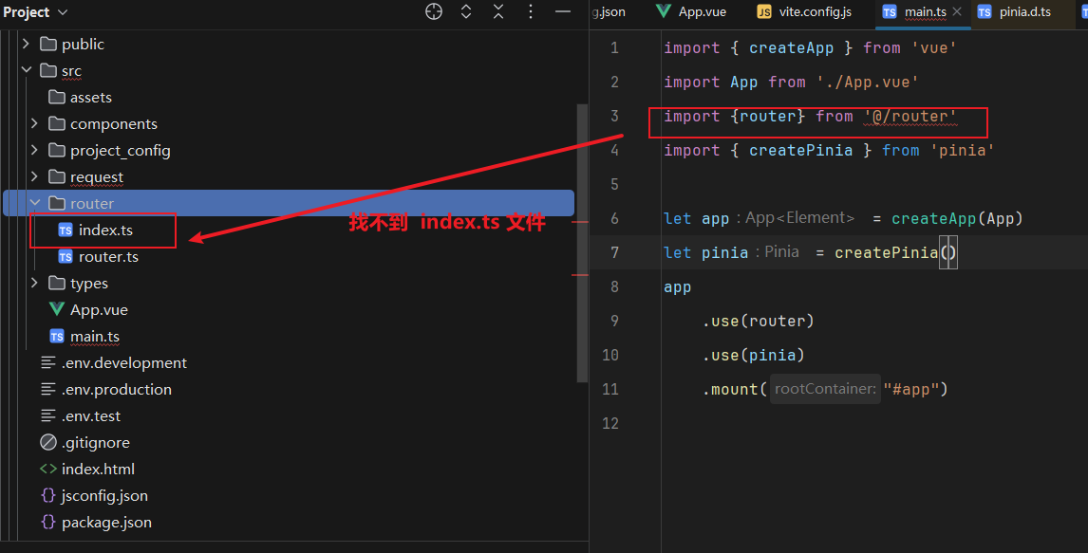Click the jsconfig.json braces icon
This screenshot has width=1088, height=553.
47,495
